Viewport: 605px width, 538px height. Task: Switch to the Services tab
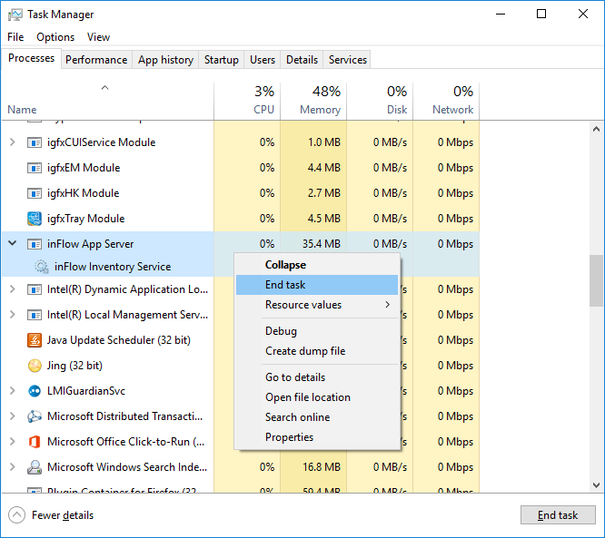coord(348,60)
